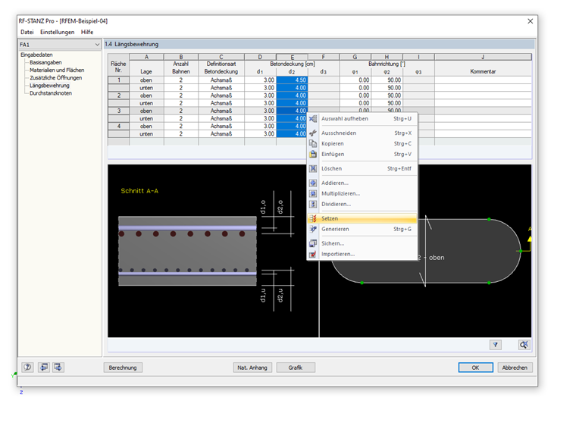Click the zoom view icon below graphic
The height and width of the screenshot is (432, 576).
523,344
